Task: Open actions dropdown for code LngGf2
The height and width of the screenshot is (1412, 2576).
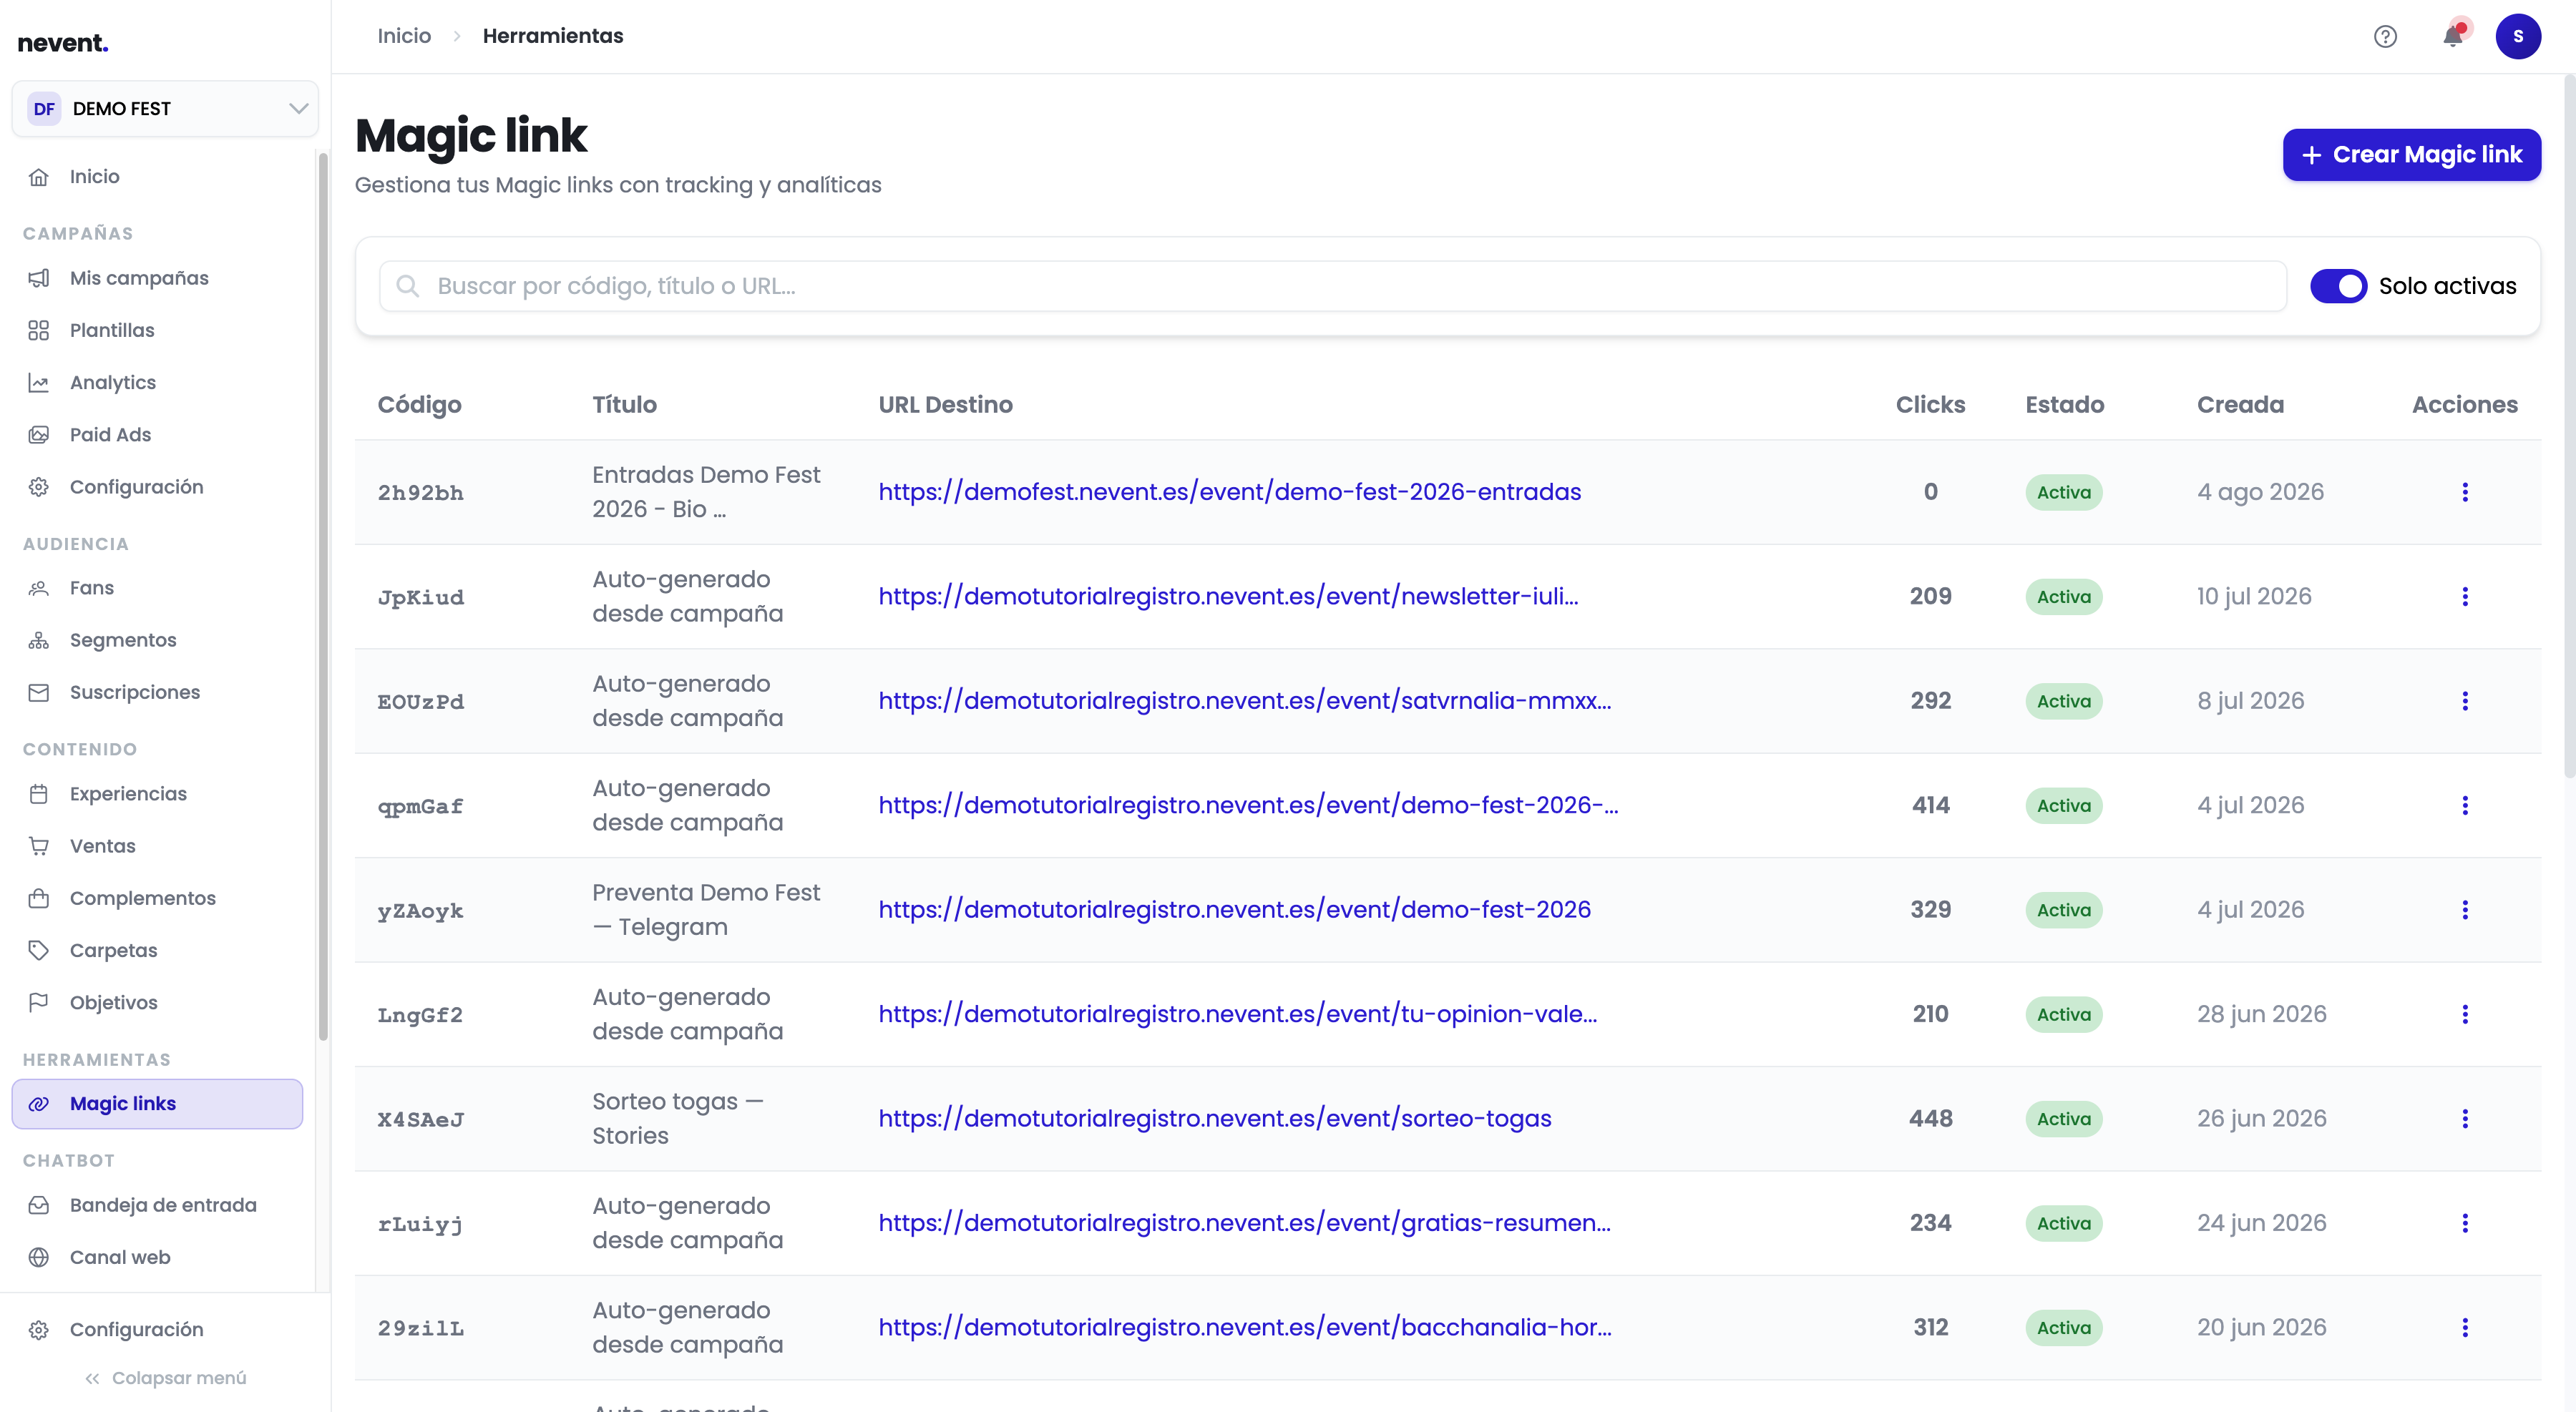Action: click(2464, 1014)
